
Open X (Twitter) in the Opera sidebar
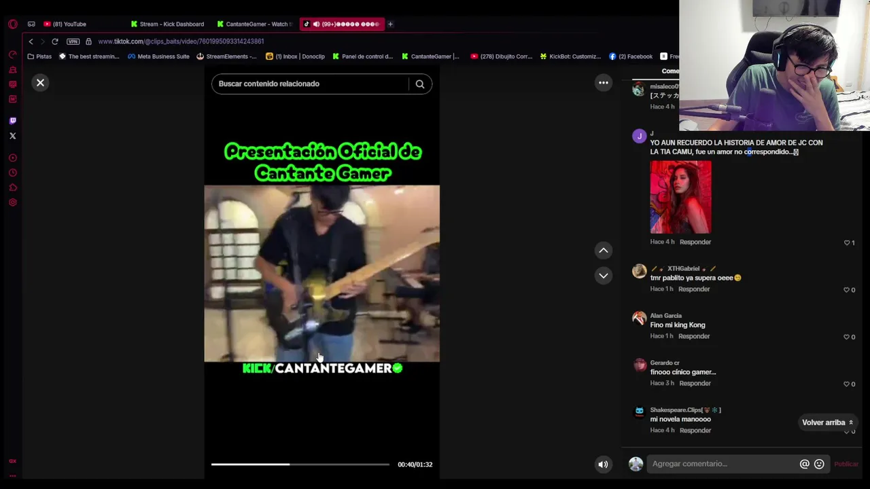pyautogui.click(x=12, y=136)
